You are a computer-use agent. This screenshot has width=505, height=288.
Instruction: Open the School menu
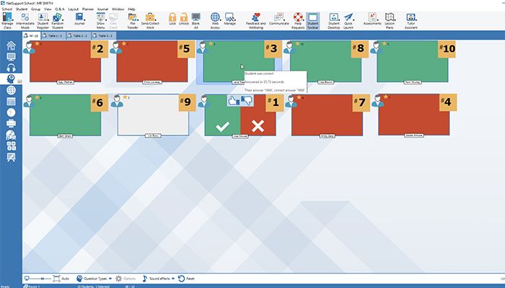(x=6, y=9)
